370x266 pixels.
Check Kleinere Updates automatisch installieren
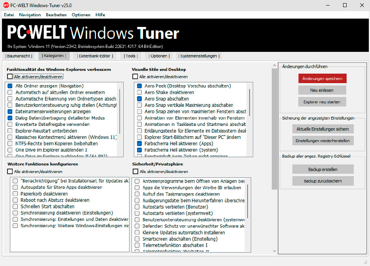click(137, 232)
